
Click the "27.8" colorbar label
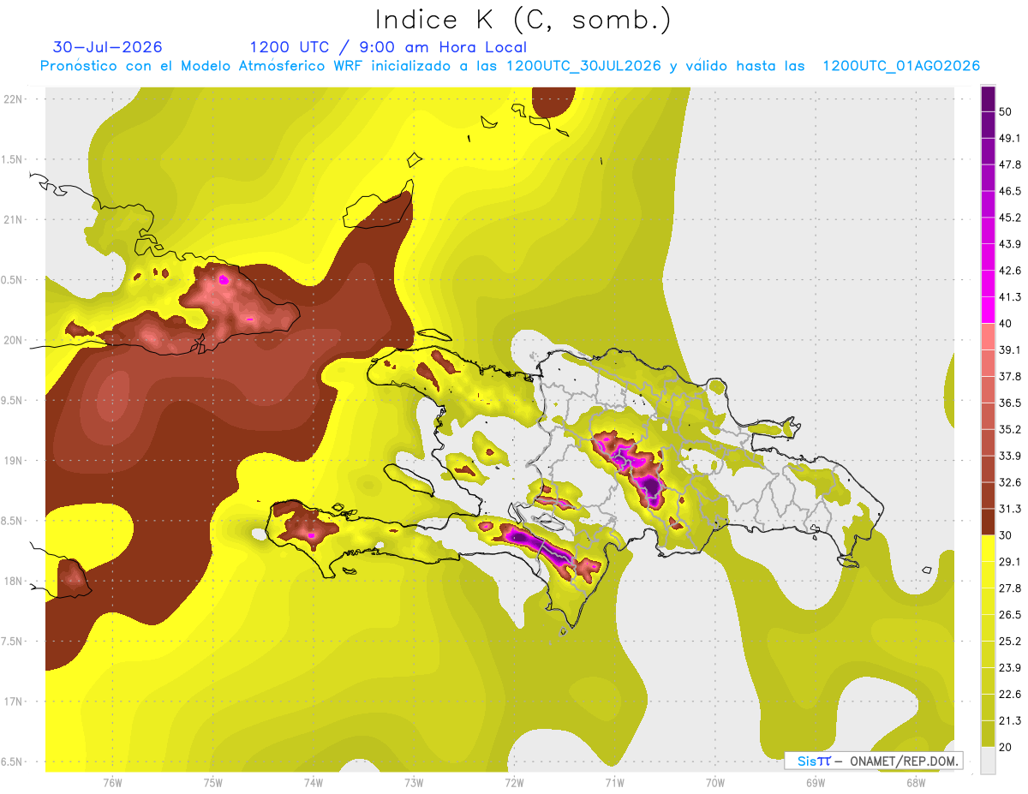(1009, 588)
